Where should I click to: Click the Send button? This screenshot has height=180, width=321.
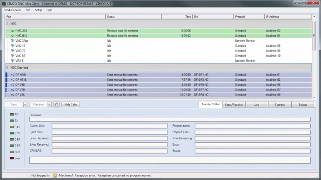[x=14, y=104]
